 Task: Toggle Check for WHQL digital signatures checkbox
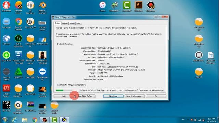tap(59, 85)
